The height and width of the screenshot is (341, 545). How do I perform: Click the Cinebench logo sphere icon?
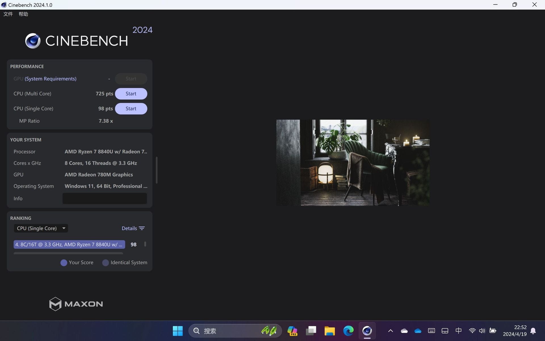pos(33,41)
